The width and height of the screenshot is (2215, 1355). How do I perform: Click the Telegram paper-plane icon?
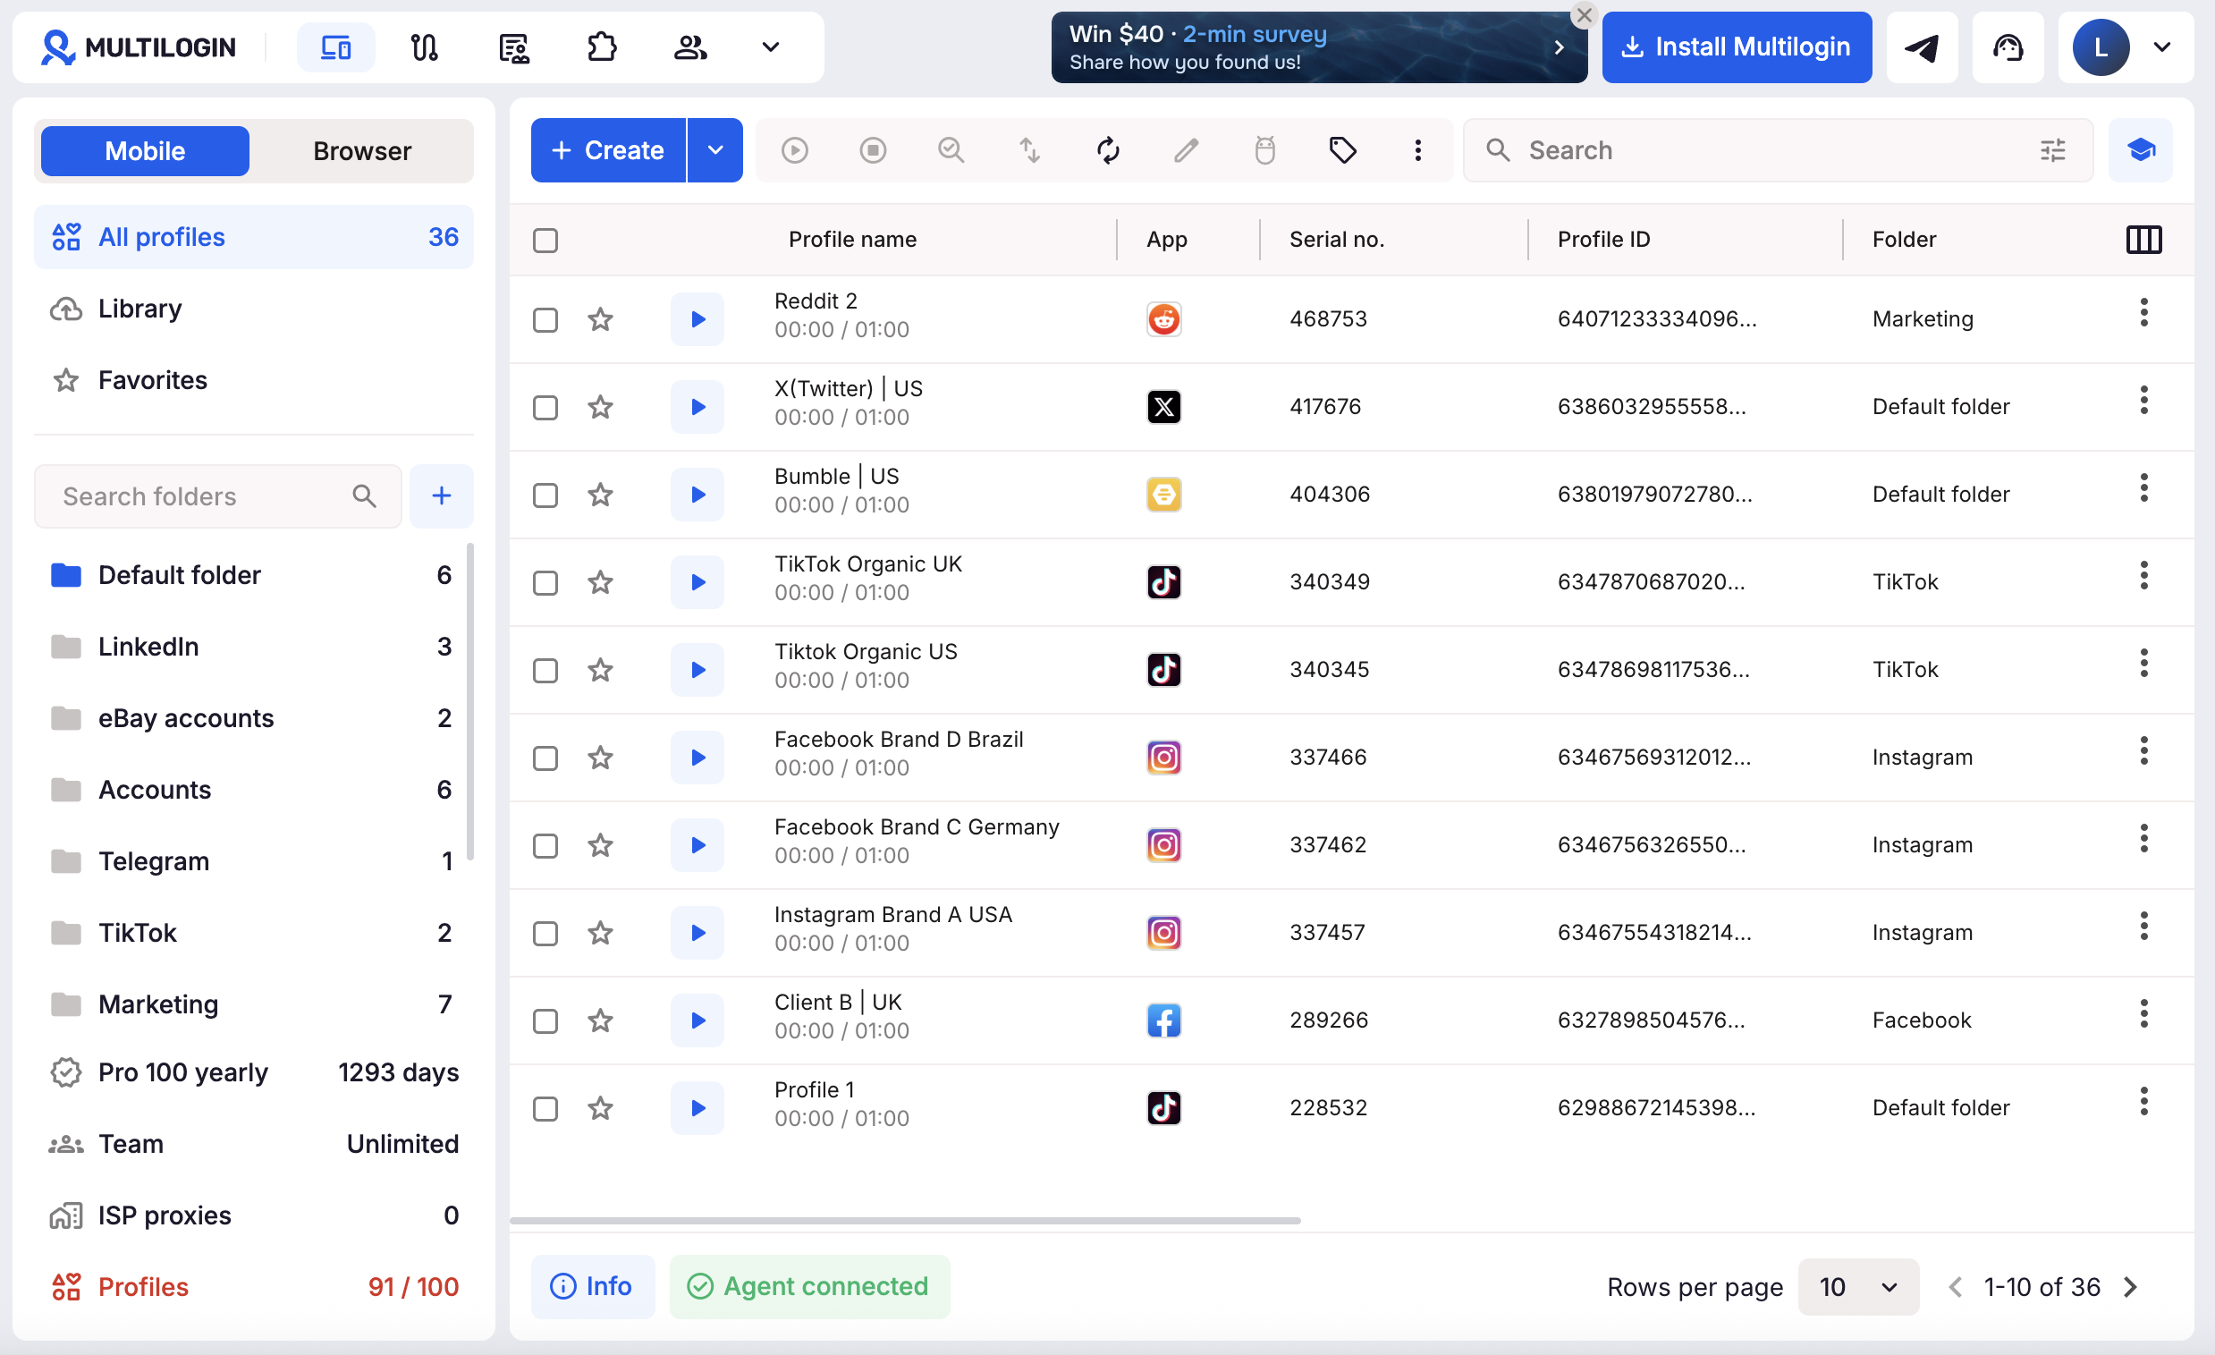1921,47
